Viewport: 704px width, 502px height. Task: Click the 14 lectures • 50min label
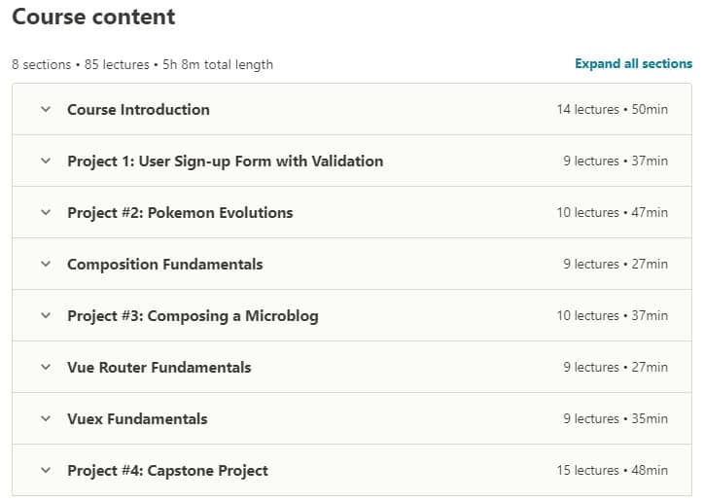pos(612,110)
